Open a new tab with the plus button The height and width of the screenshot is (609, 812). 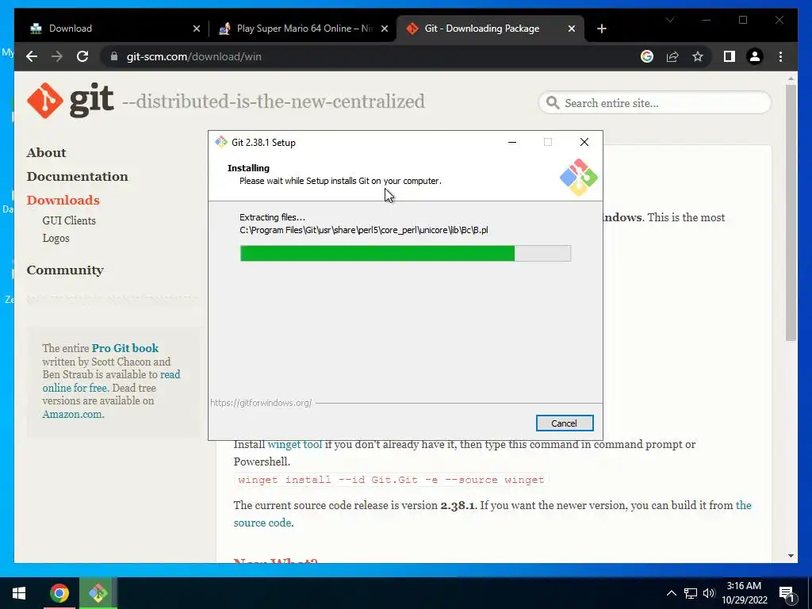point(601,29)
